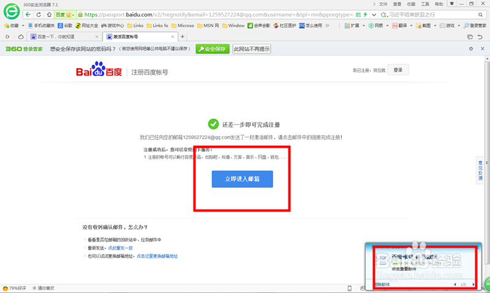This screenshot has width=490, height=293.
Task: Click the green 安全保存 button
Action: coord(213,49)
